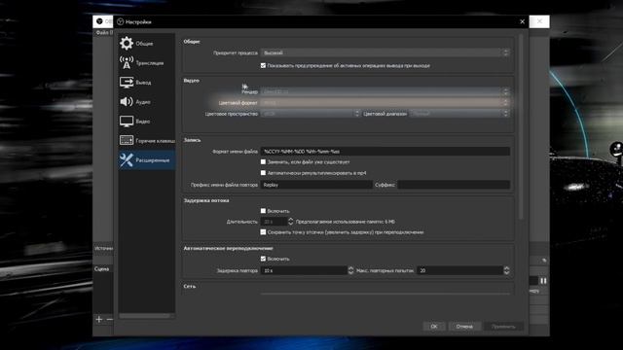Click the Отмена button
Viewport: 623px width, 350px height.
tap(464, 327)
